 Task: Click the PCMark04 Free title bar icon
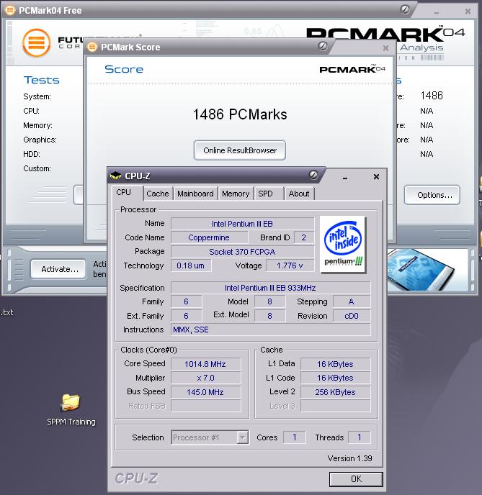tap(10, 10)
